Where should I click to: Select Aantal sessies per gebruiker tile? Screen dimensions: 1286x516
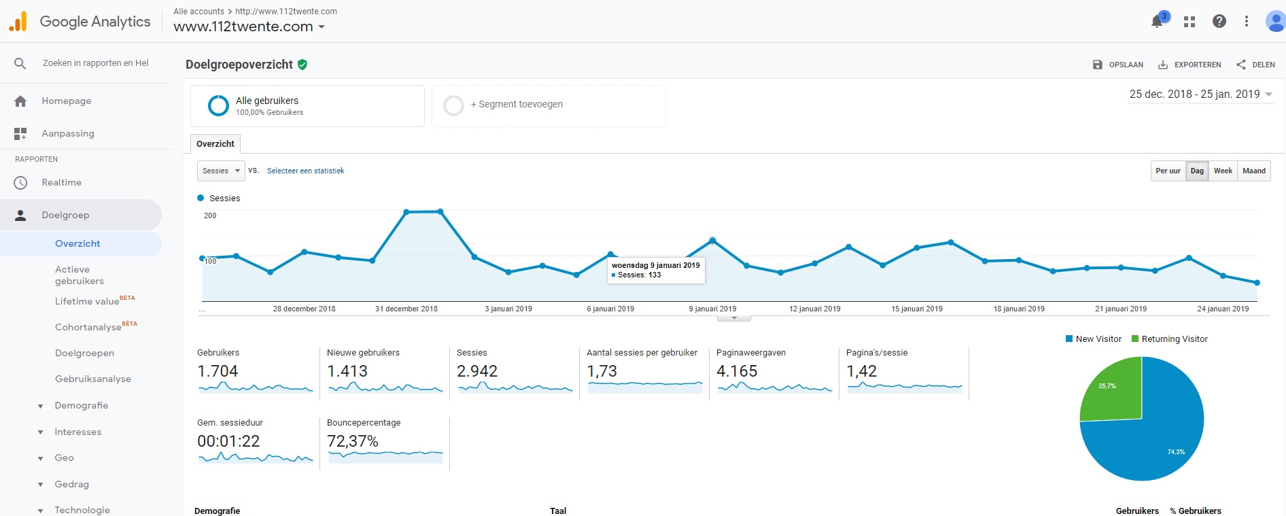coord(644,373)
